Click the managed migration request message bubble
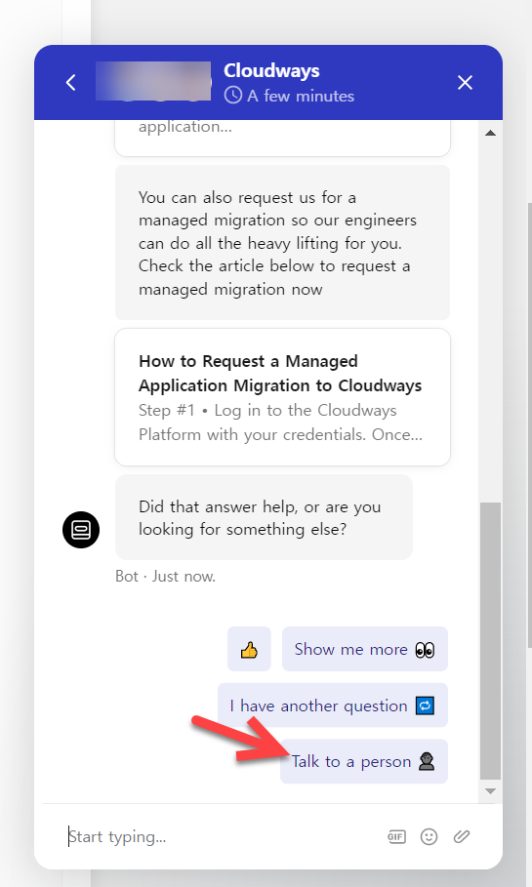The width and height of the screenshot is (532, 887). (x=282, y=243)
